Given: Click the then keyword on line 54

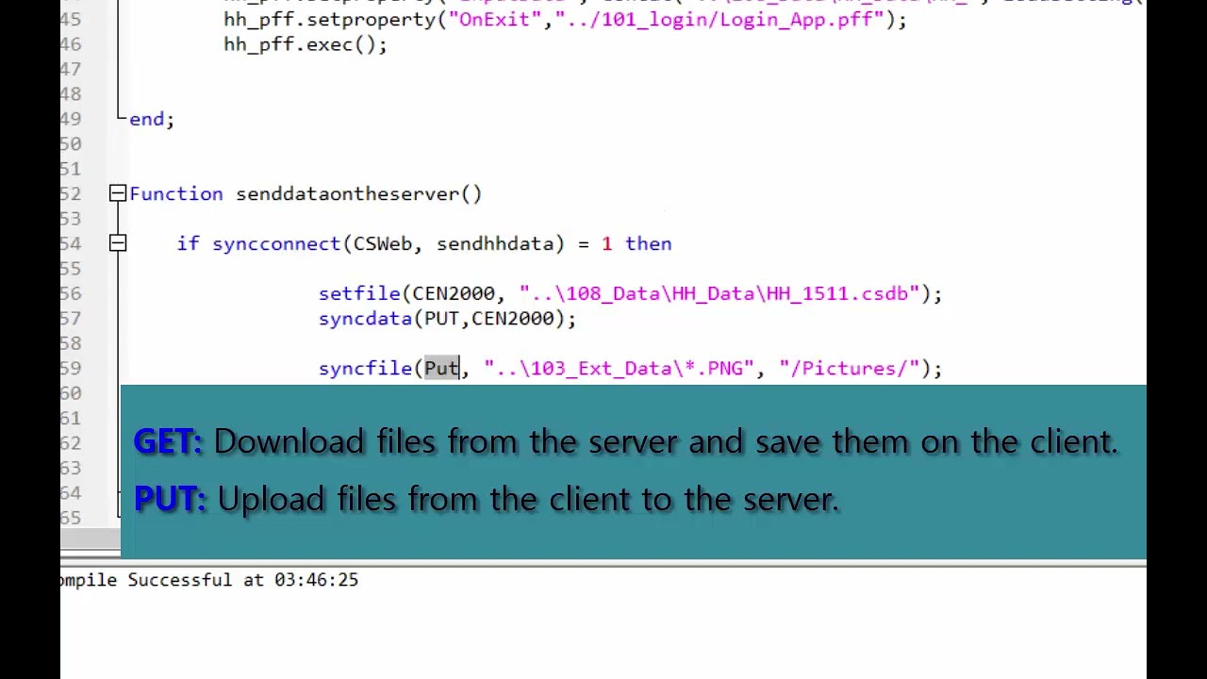Looking at the screenshot, I should coord(649,244).
